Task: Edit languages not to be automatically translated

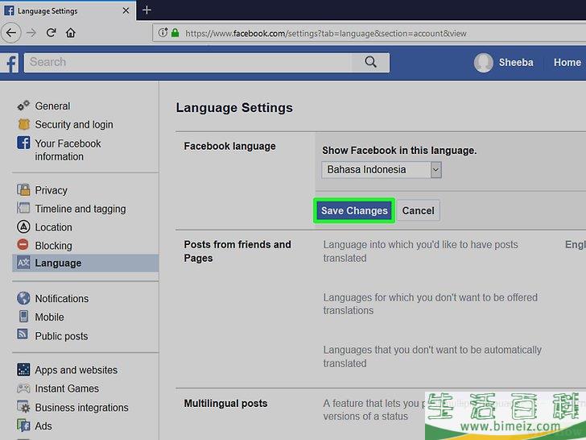Action: click(432, 356)
